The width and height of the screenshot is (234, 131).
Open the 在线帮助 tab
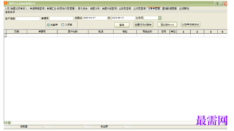pyautogui.click(x=184, y=8)
